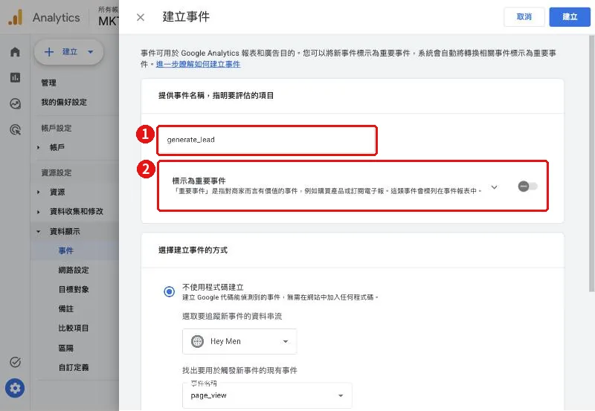This screenshot has width=595, height=411.
Task: Open the Hey Men data stream dropdown
Action: tap(239, 341)
